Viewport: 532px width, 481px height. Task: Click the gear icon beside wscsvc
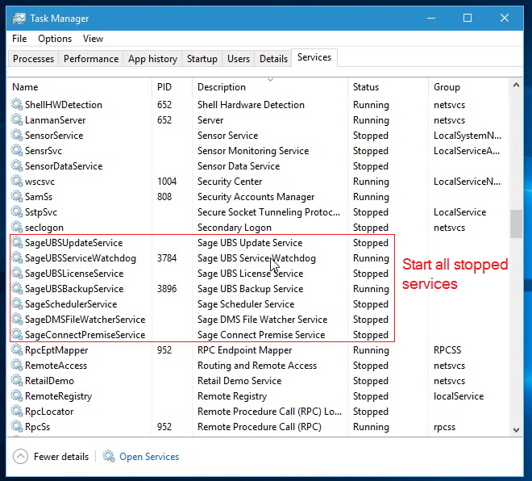(x=17, y=181)
